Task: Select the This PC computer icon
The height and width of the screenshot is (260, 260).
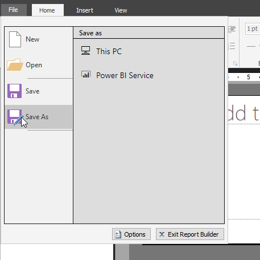Action: point(86,51)
